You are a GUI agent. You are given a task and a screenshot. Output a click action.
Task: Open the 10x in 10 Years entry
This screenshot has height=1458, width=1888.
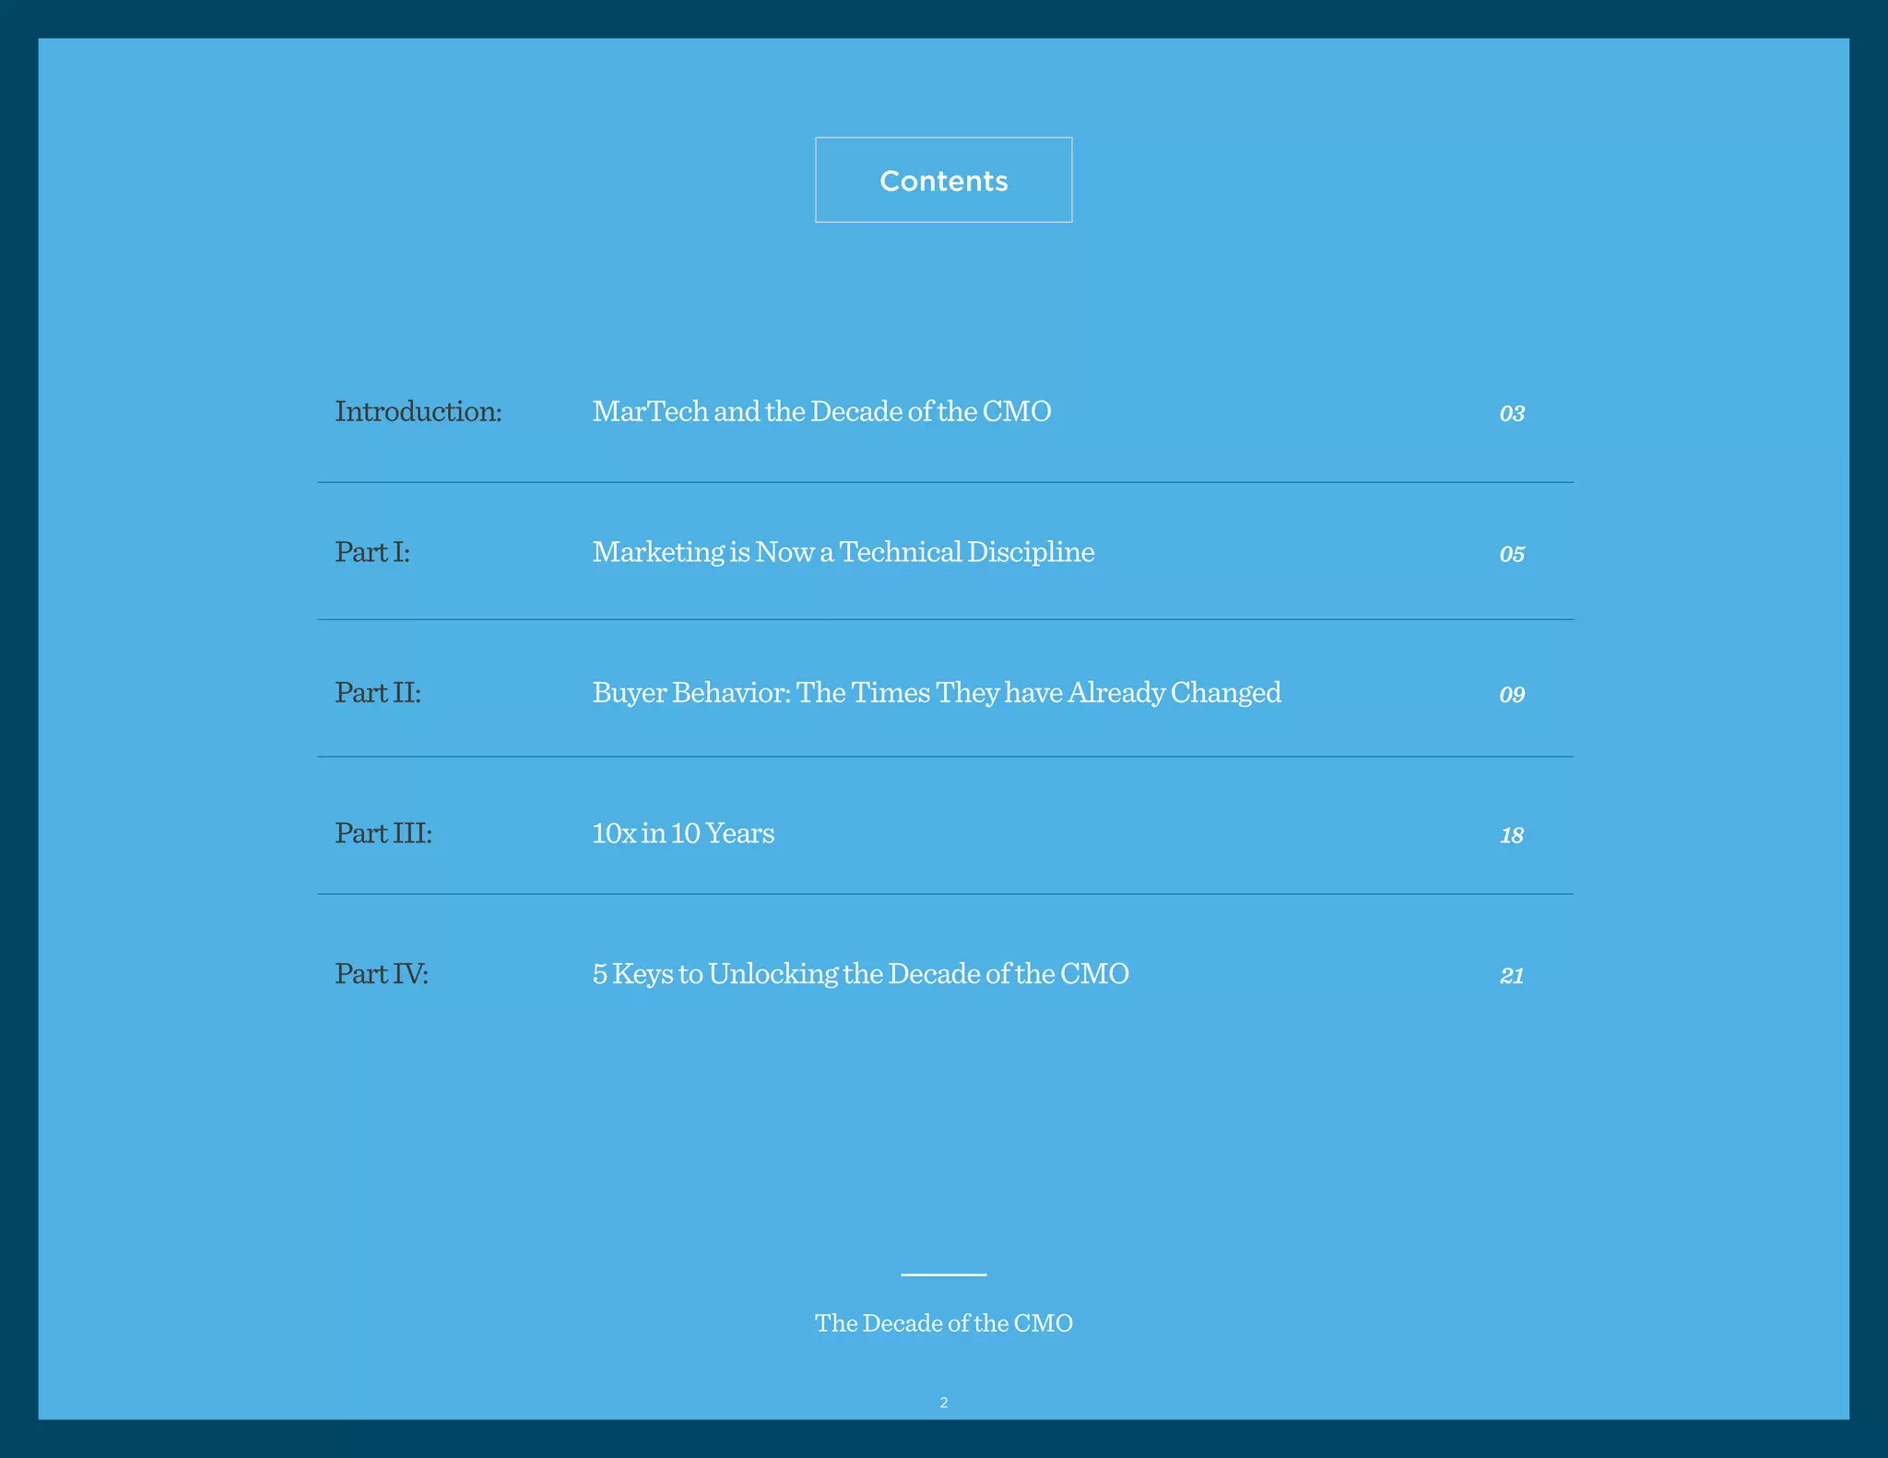[x=682, y=833]
